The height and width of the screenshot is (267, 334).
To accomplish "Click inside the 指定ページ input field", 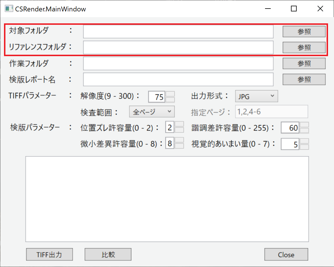I will point(271,111).
